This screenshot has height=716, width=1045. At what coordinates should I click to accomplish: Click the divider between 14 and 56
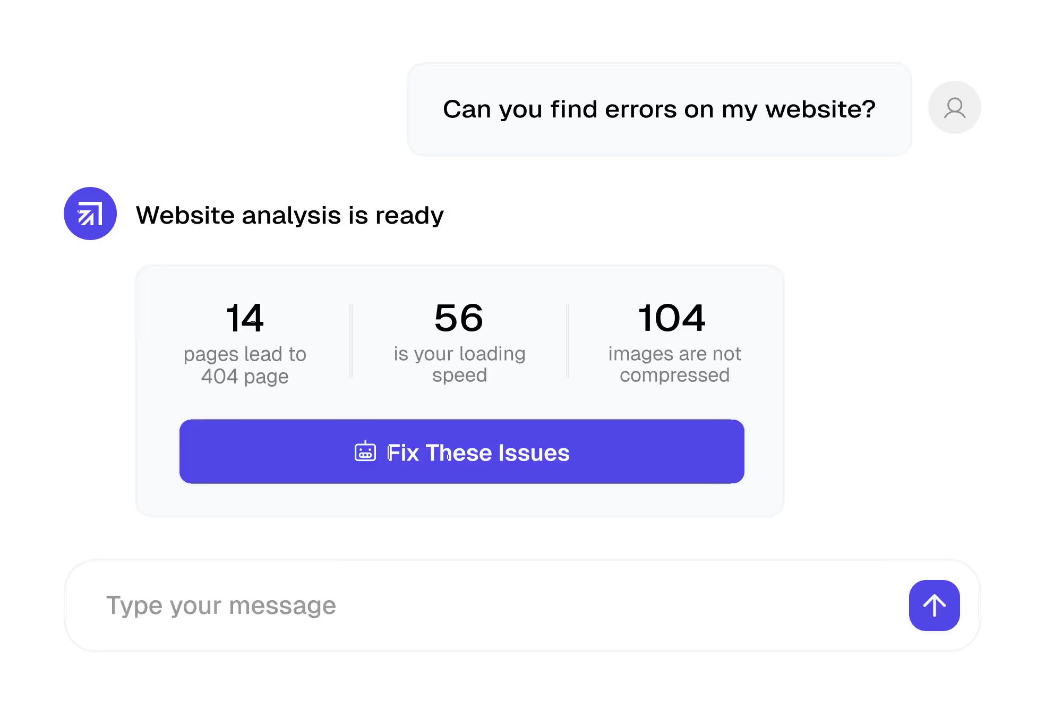tap(351, 341)
